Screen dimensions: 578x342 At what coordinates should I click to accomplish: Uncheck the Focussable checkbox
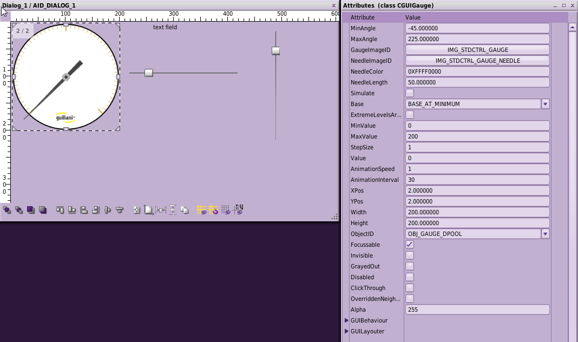(410, 245)
